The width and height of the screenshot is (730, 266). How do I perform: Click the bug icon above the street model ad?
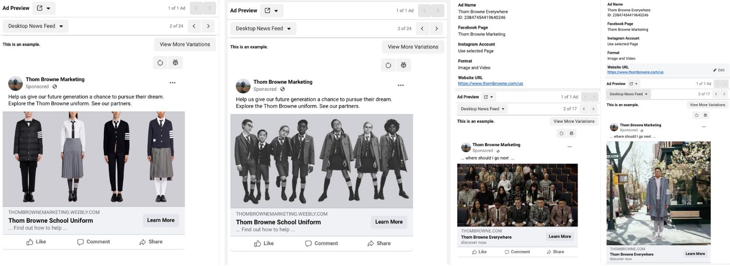705,115
